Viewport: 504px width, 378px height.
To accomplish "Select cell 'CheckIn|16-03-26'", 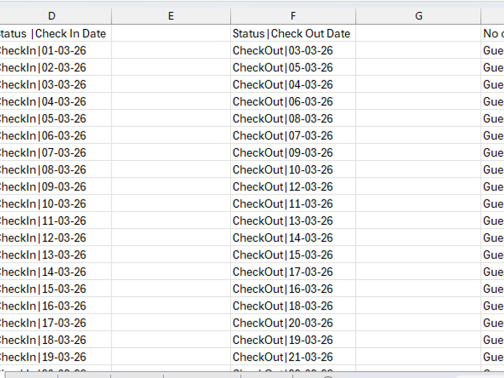I will [55, 306].
